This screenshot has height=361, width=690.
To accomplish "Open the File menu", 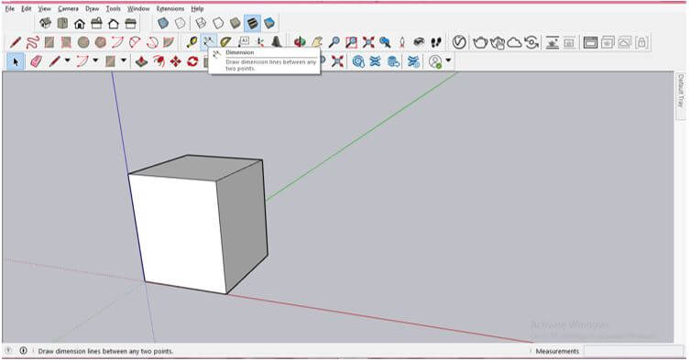I will 10,8.
